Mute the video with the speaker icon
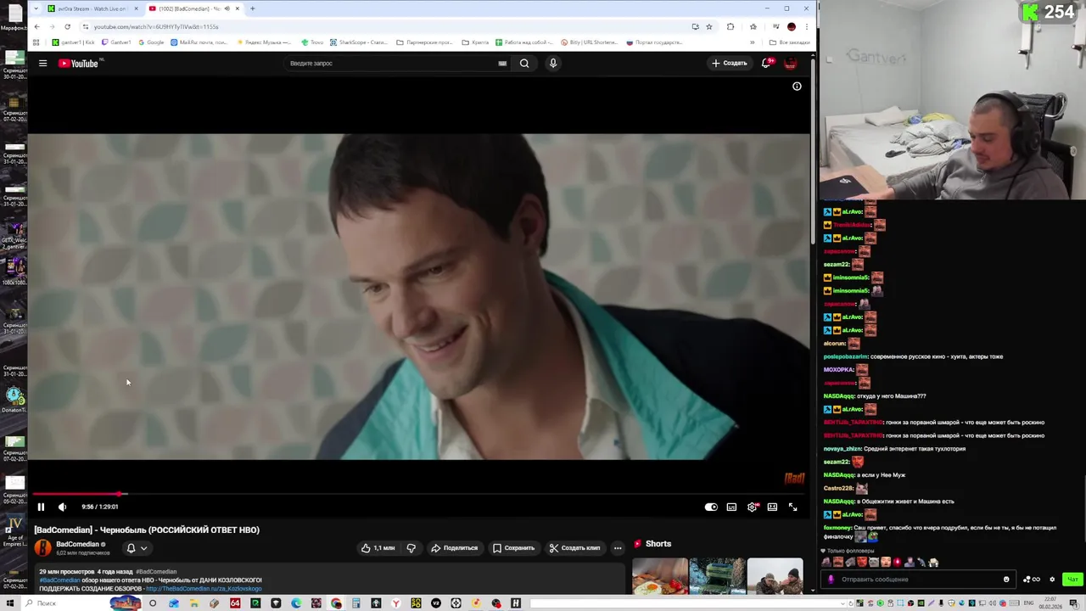 (x=62, y=507)
